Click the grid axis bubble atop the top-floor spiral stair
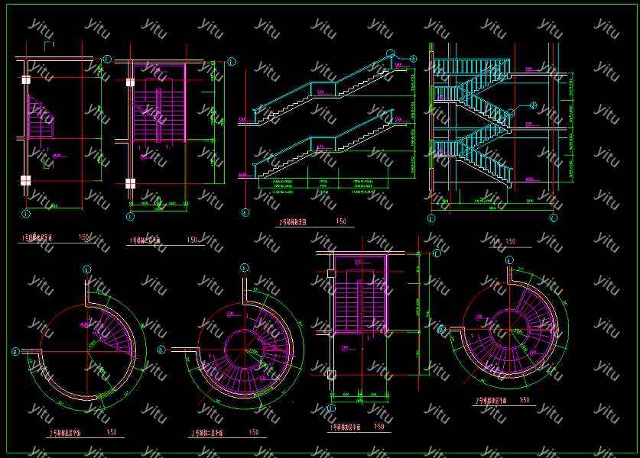Image resolution: width=640 pixels, height=458 pixels. (510, 260)
